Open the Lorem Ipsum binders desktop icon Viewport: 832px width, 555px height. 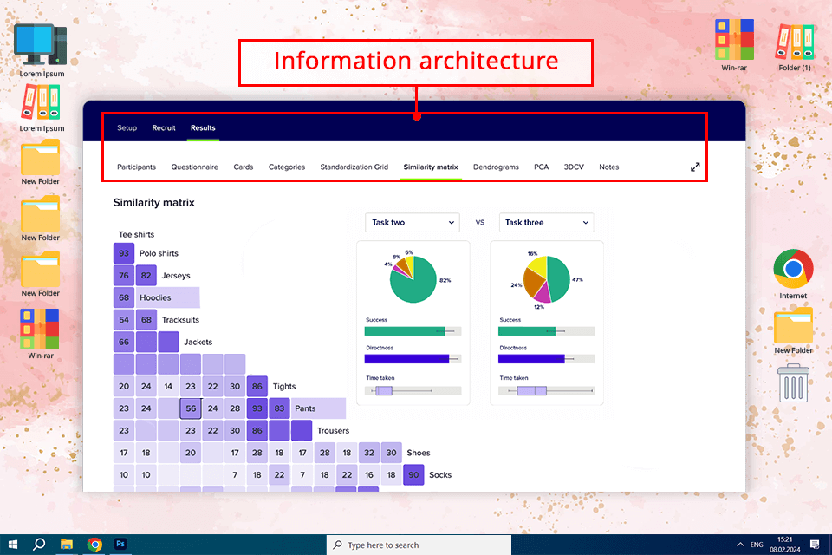42,109
